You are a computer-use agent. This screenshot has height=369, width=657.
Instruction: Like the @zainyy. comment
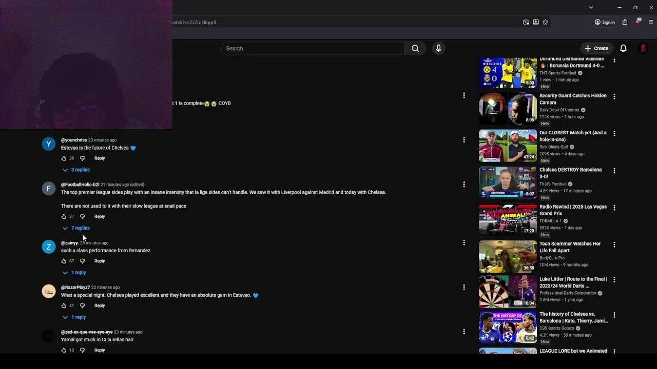pyautogui.click(x=64, y=261)
